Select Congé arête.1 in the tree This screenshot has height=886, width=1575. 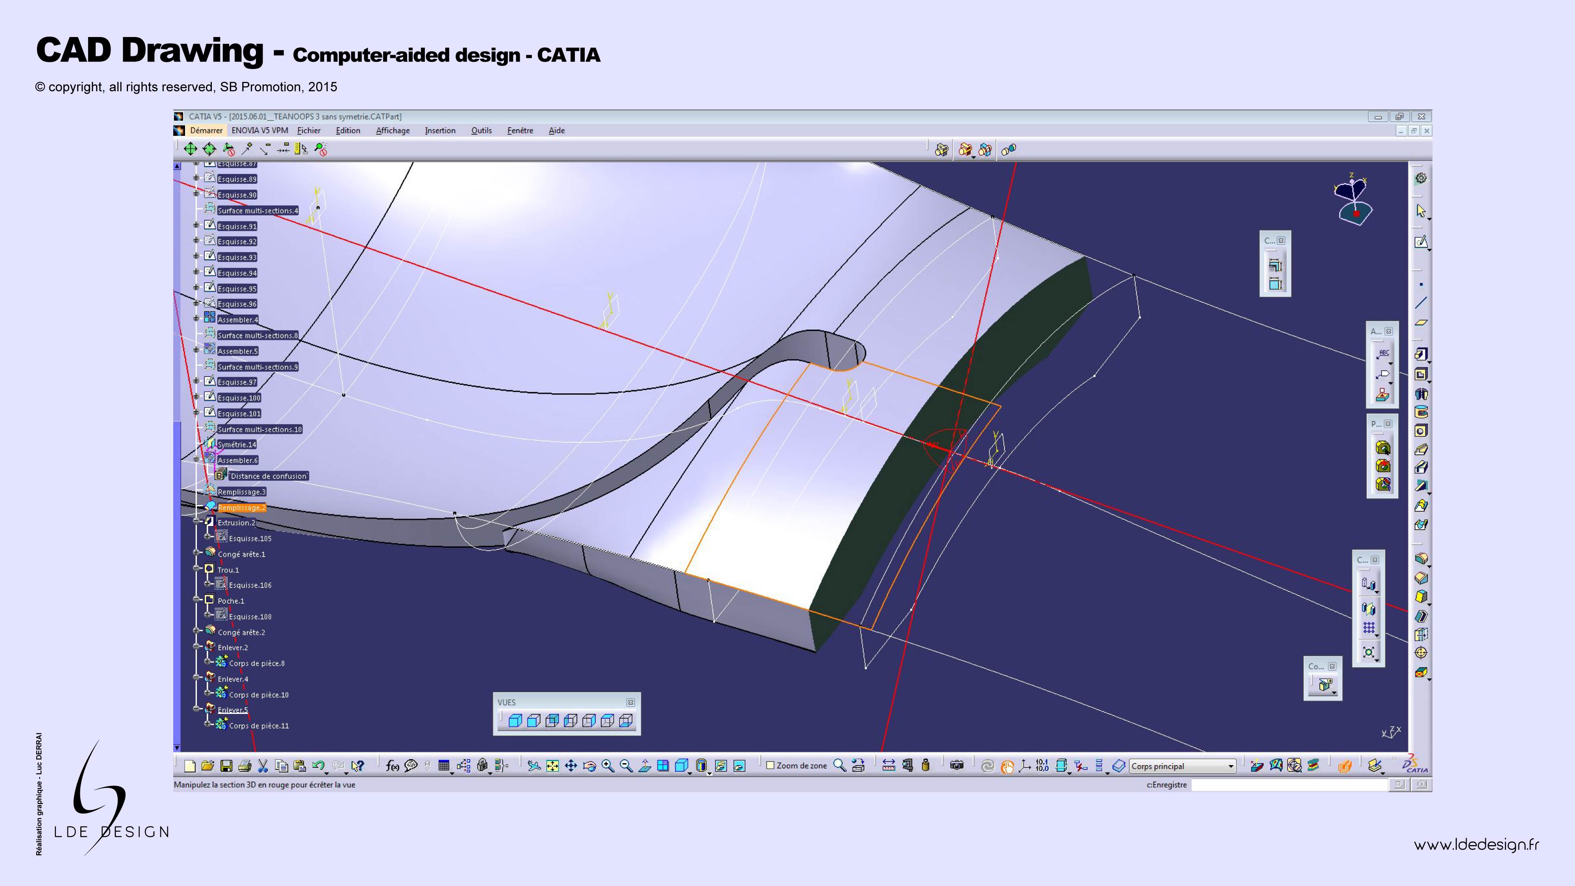(x=241, y=554)
